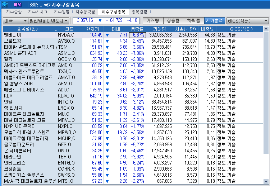The height and width of the screenshot is (186, 270).
Task: Click ticker code MRVL.O
Action: (66, 120)
